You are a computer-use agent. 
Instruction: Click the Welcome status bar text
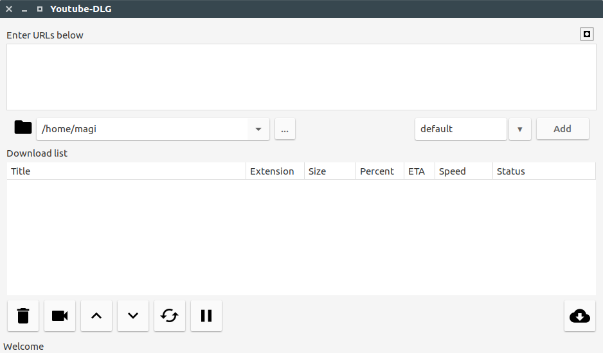[23, 347]
